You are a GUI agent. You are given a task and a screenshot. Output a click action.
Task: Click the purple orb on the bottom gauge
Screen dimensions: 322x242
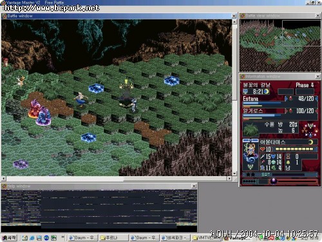pos(274,181)
